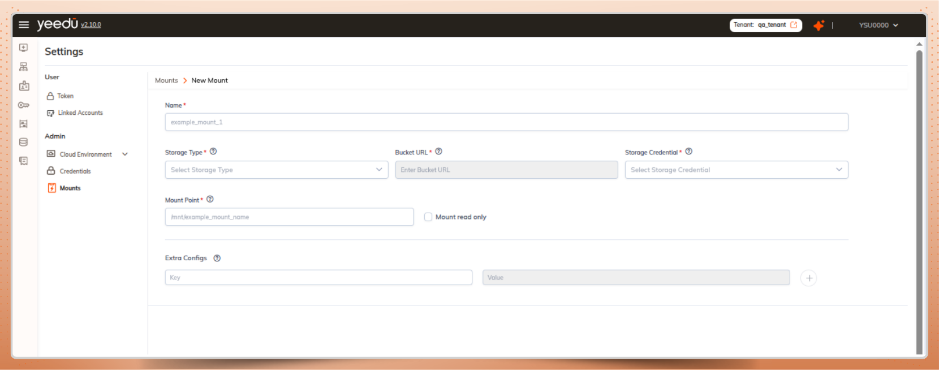Click the orange sparkle assistant icon
Image resolution: width=939 pixels, height=370 pixels.
(x=819, y=25)
